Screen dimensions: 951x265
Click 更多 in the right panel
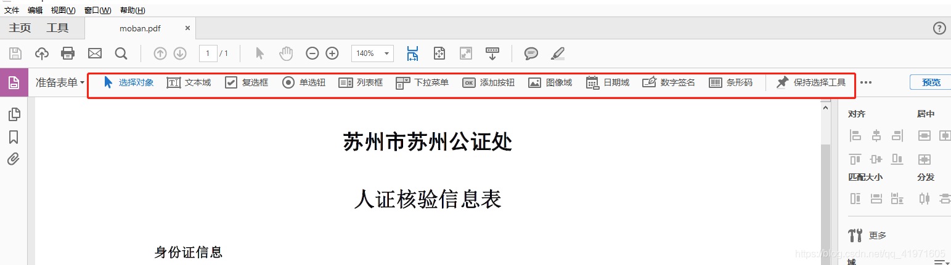pos(877,235)
